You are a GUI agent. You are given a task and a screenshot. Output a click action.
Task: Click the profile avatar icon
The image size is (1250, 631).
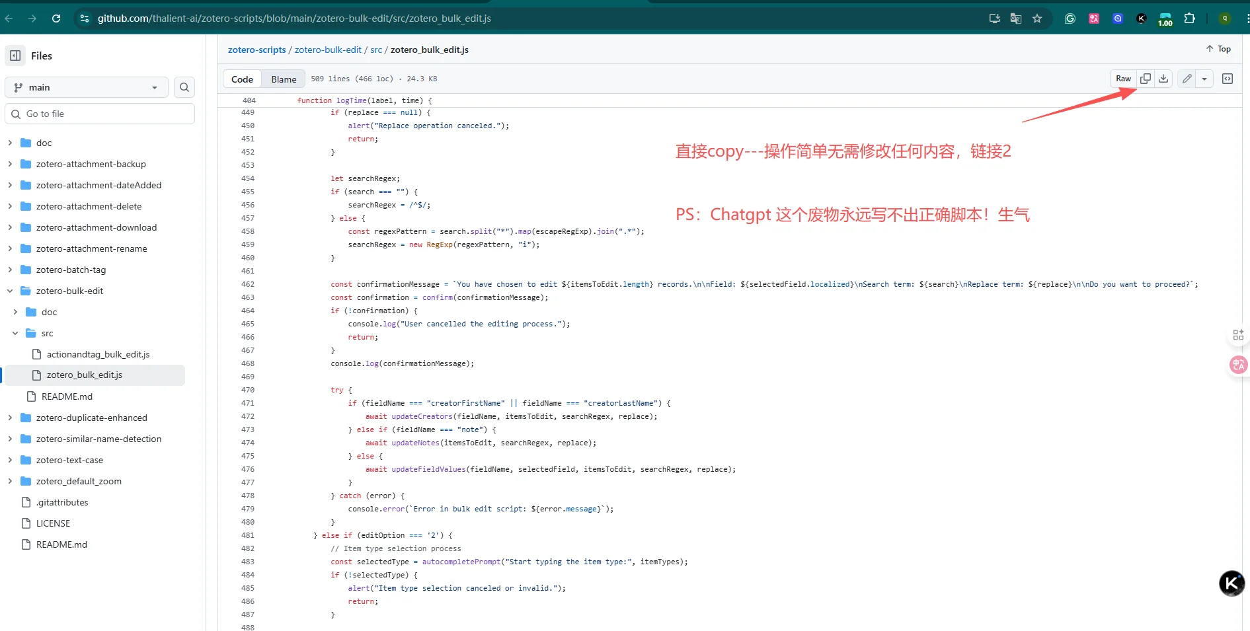[1224, 18]
